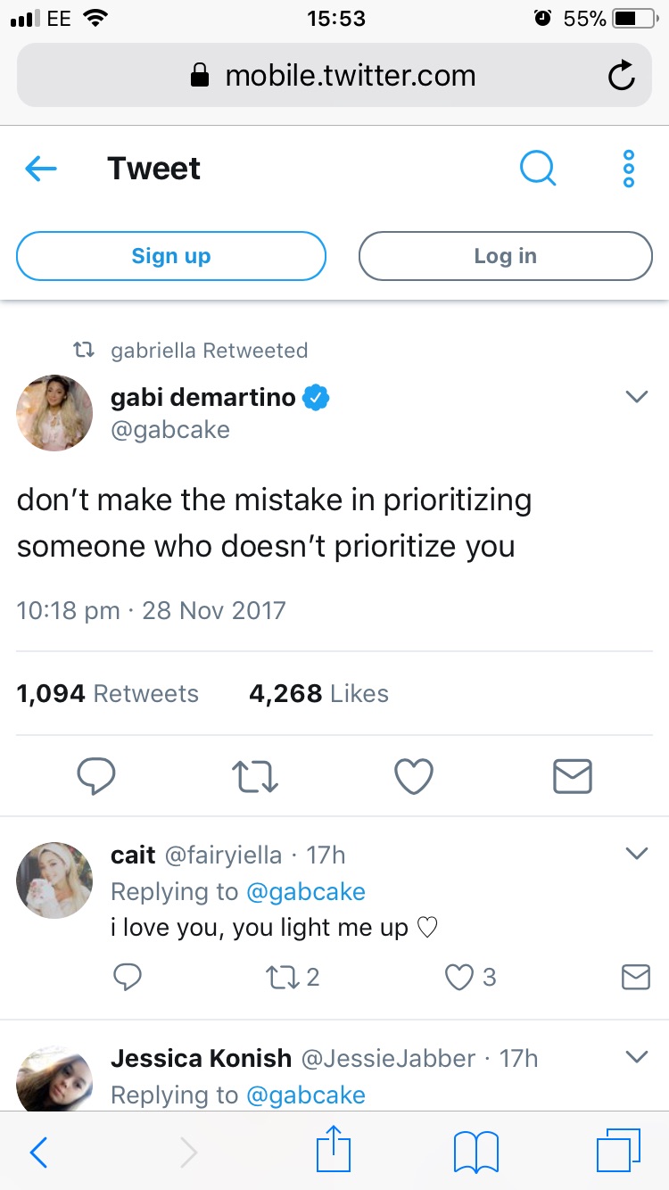Open Twitter search magnifier icon
The width and height of the screenshot is (669, 1190).
tap(537, 168)
